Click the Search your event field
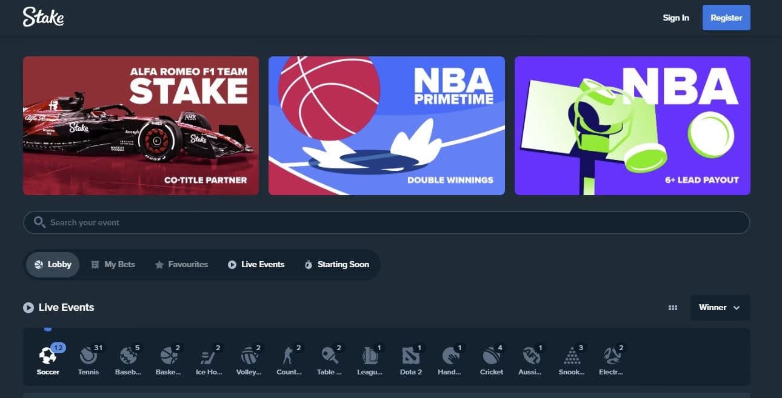The width and height of the screenshot is (782, 398). (386, 223)
